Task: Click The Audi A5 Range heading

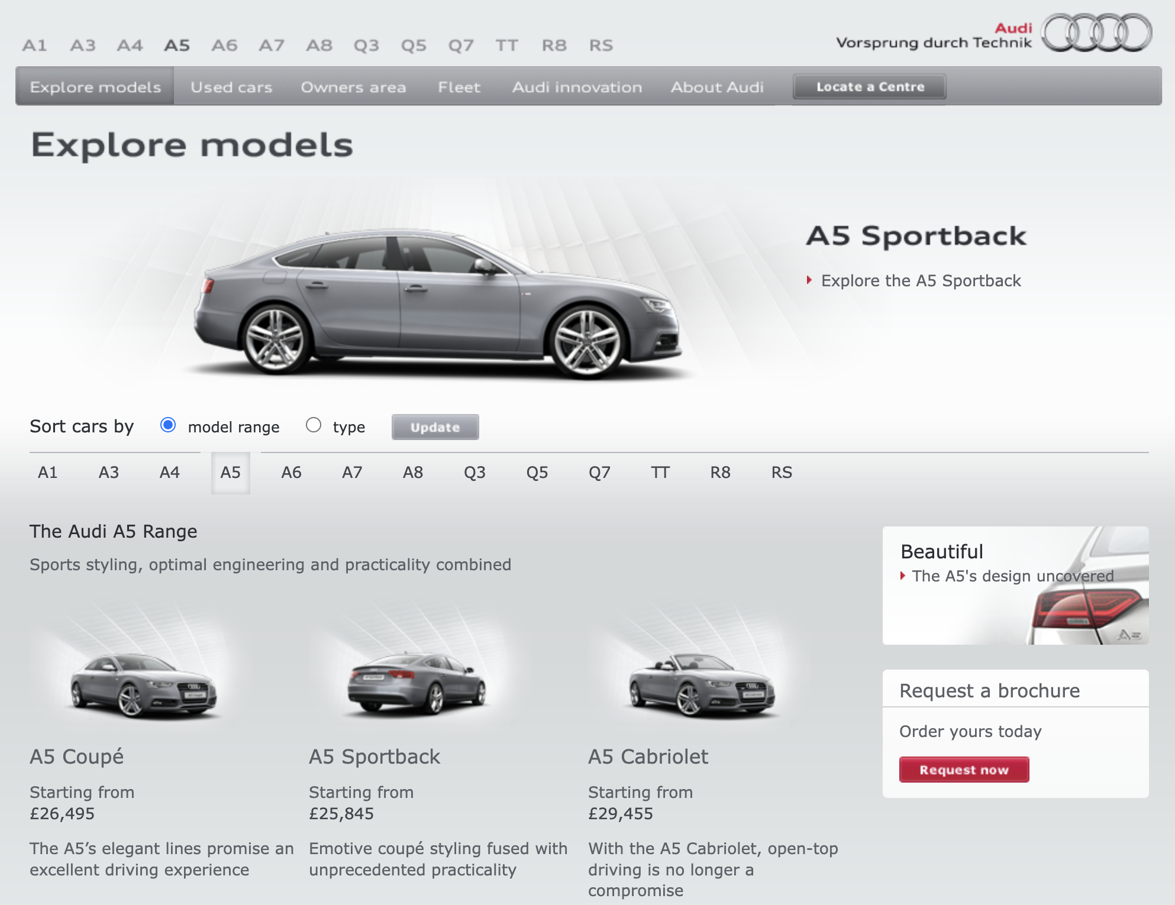Action: pyautogui.click(x=114, y=531)
